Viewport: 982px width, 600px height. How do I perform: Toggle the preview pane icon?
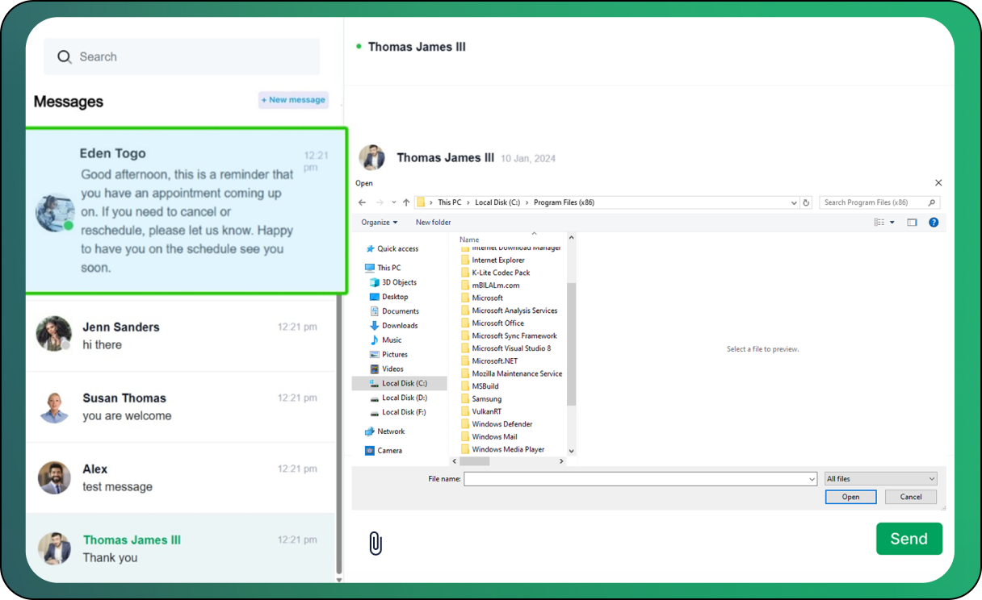coord(912,223)
